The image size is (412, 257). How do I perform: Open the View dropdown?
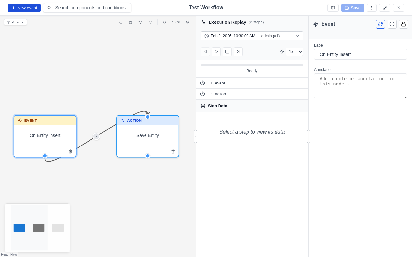pos(15,22)
